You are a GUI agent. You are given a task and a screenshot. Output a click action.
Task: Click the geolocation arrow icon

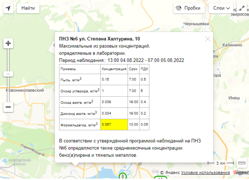click(x=8, y=8)
